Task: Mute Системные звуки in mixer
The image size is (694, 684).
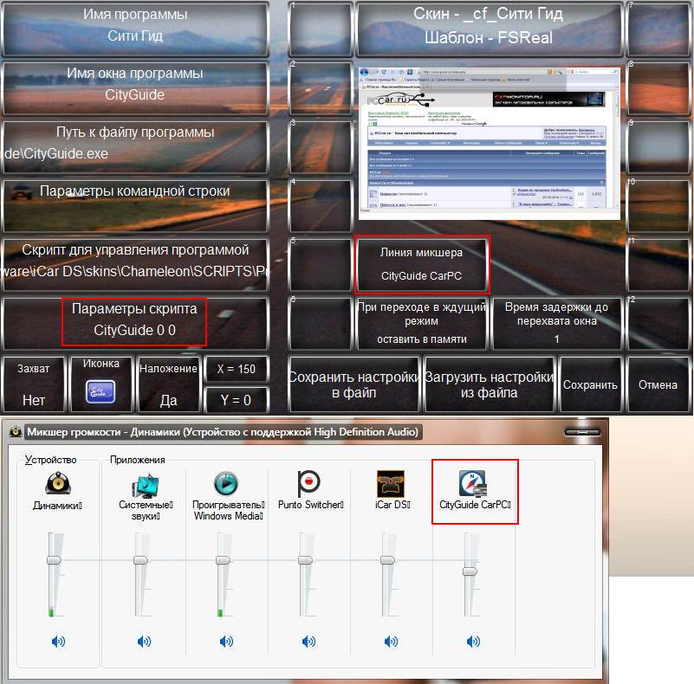Action: [144, 641]
